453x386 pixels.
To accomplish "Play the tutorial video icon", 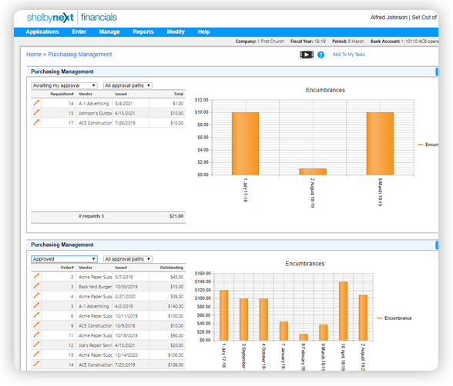I will pyautogui.click(x=307, y=55).
